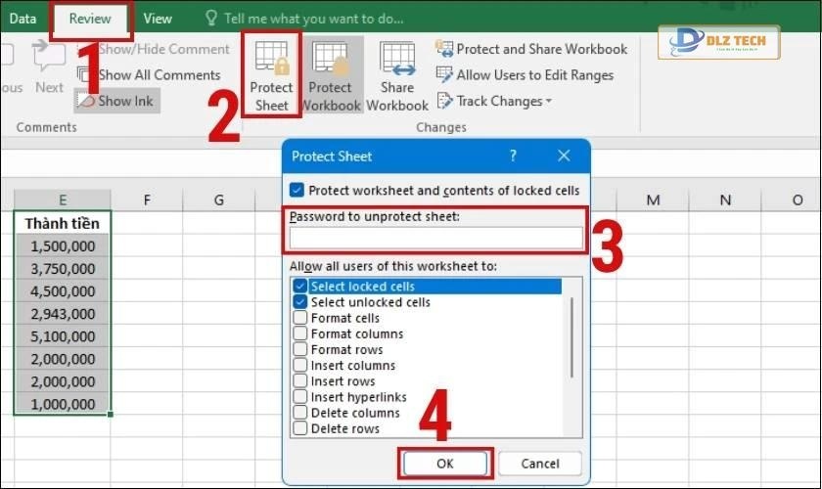Enable Format columns permission

point(299,333)
